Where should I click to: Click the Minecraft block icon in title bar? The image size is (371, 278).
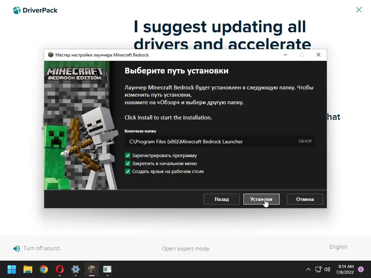(50, 55)
